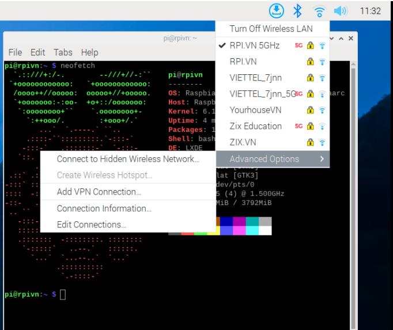393x330 pixels.
Task: Click the Wi-Fi network tray icon
Action: tap(318, 10)
